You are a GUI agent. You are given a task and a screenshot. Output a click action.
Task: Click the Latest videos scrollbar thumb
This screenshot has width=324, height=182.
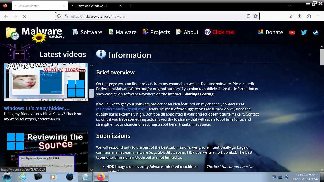[91, 93]
